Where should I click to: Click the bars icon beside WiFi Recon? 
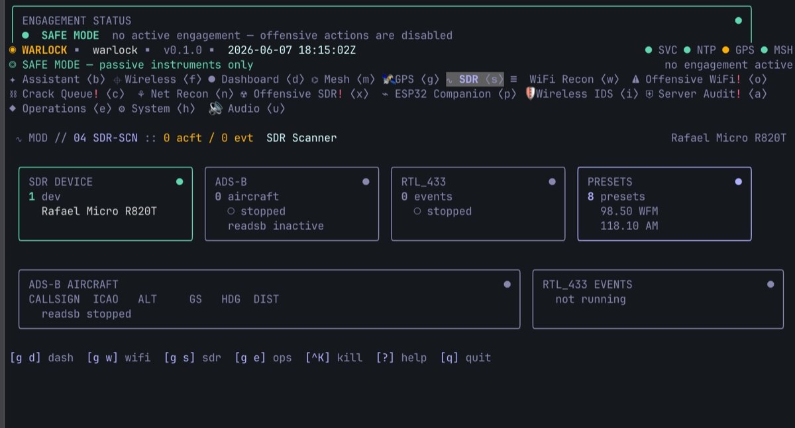513,79
